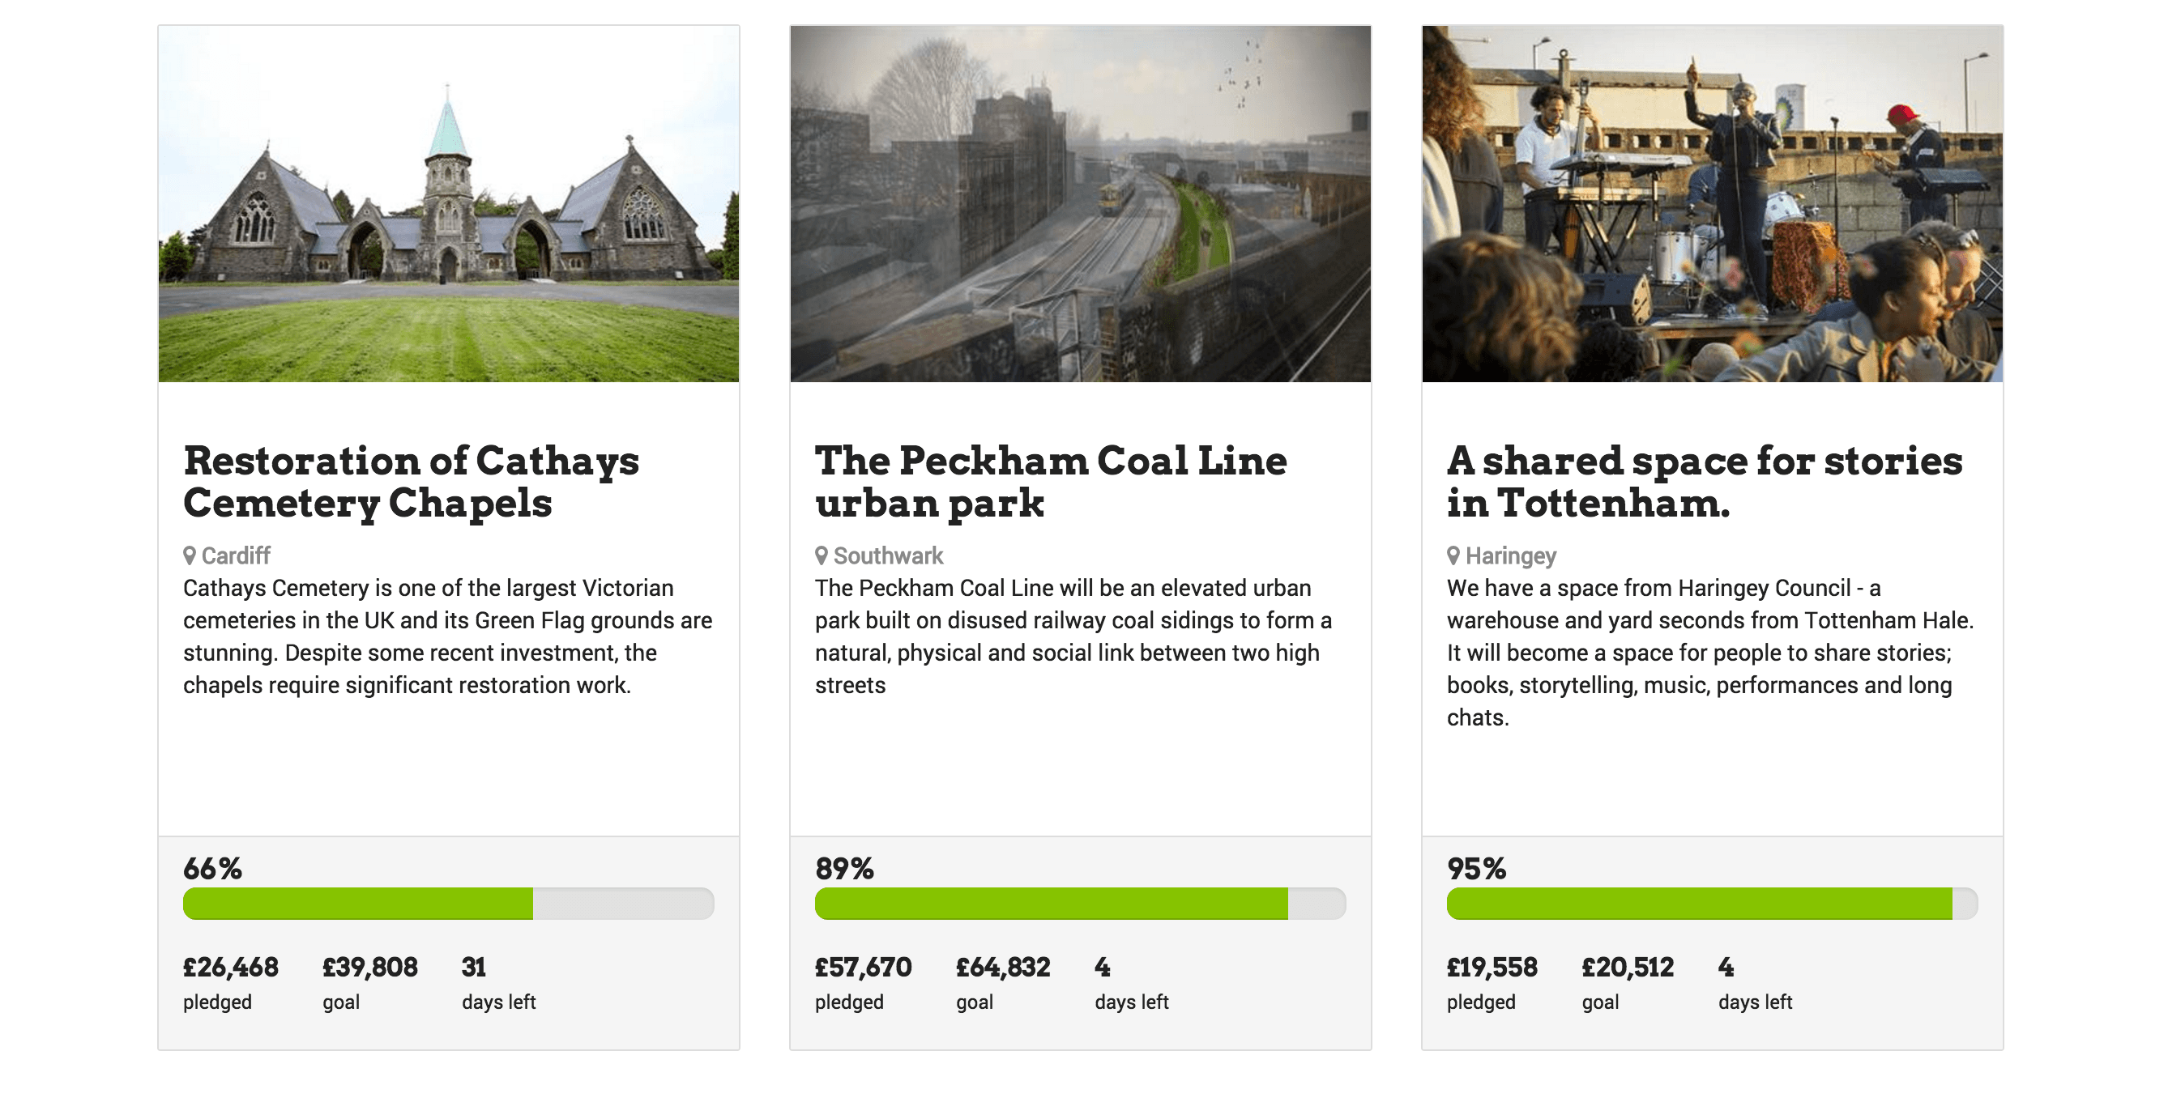Open the Peckham Coal Line railway image
Viewport: 2168px width, 1119px height.
1081,203
